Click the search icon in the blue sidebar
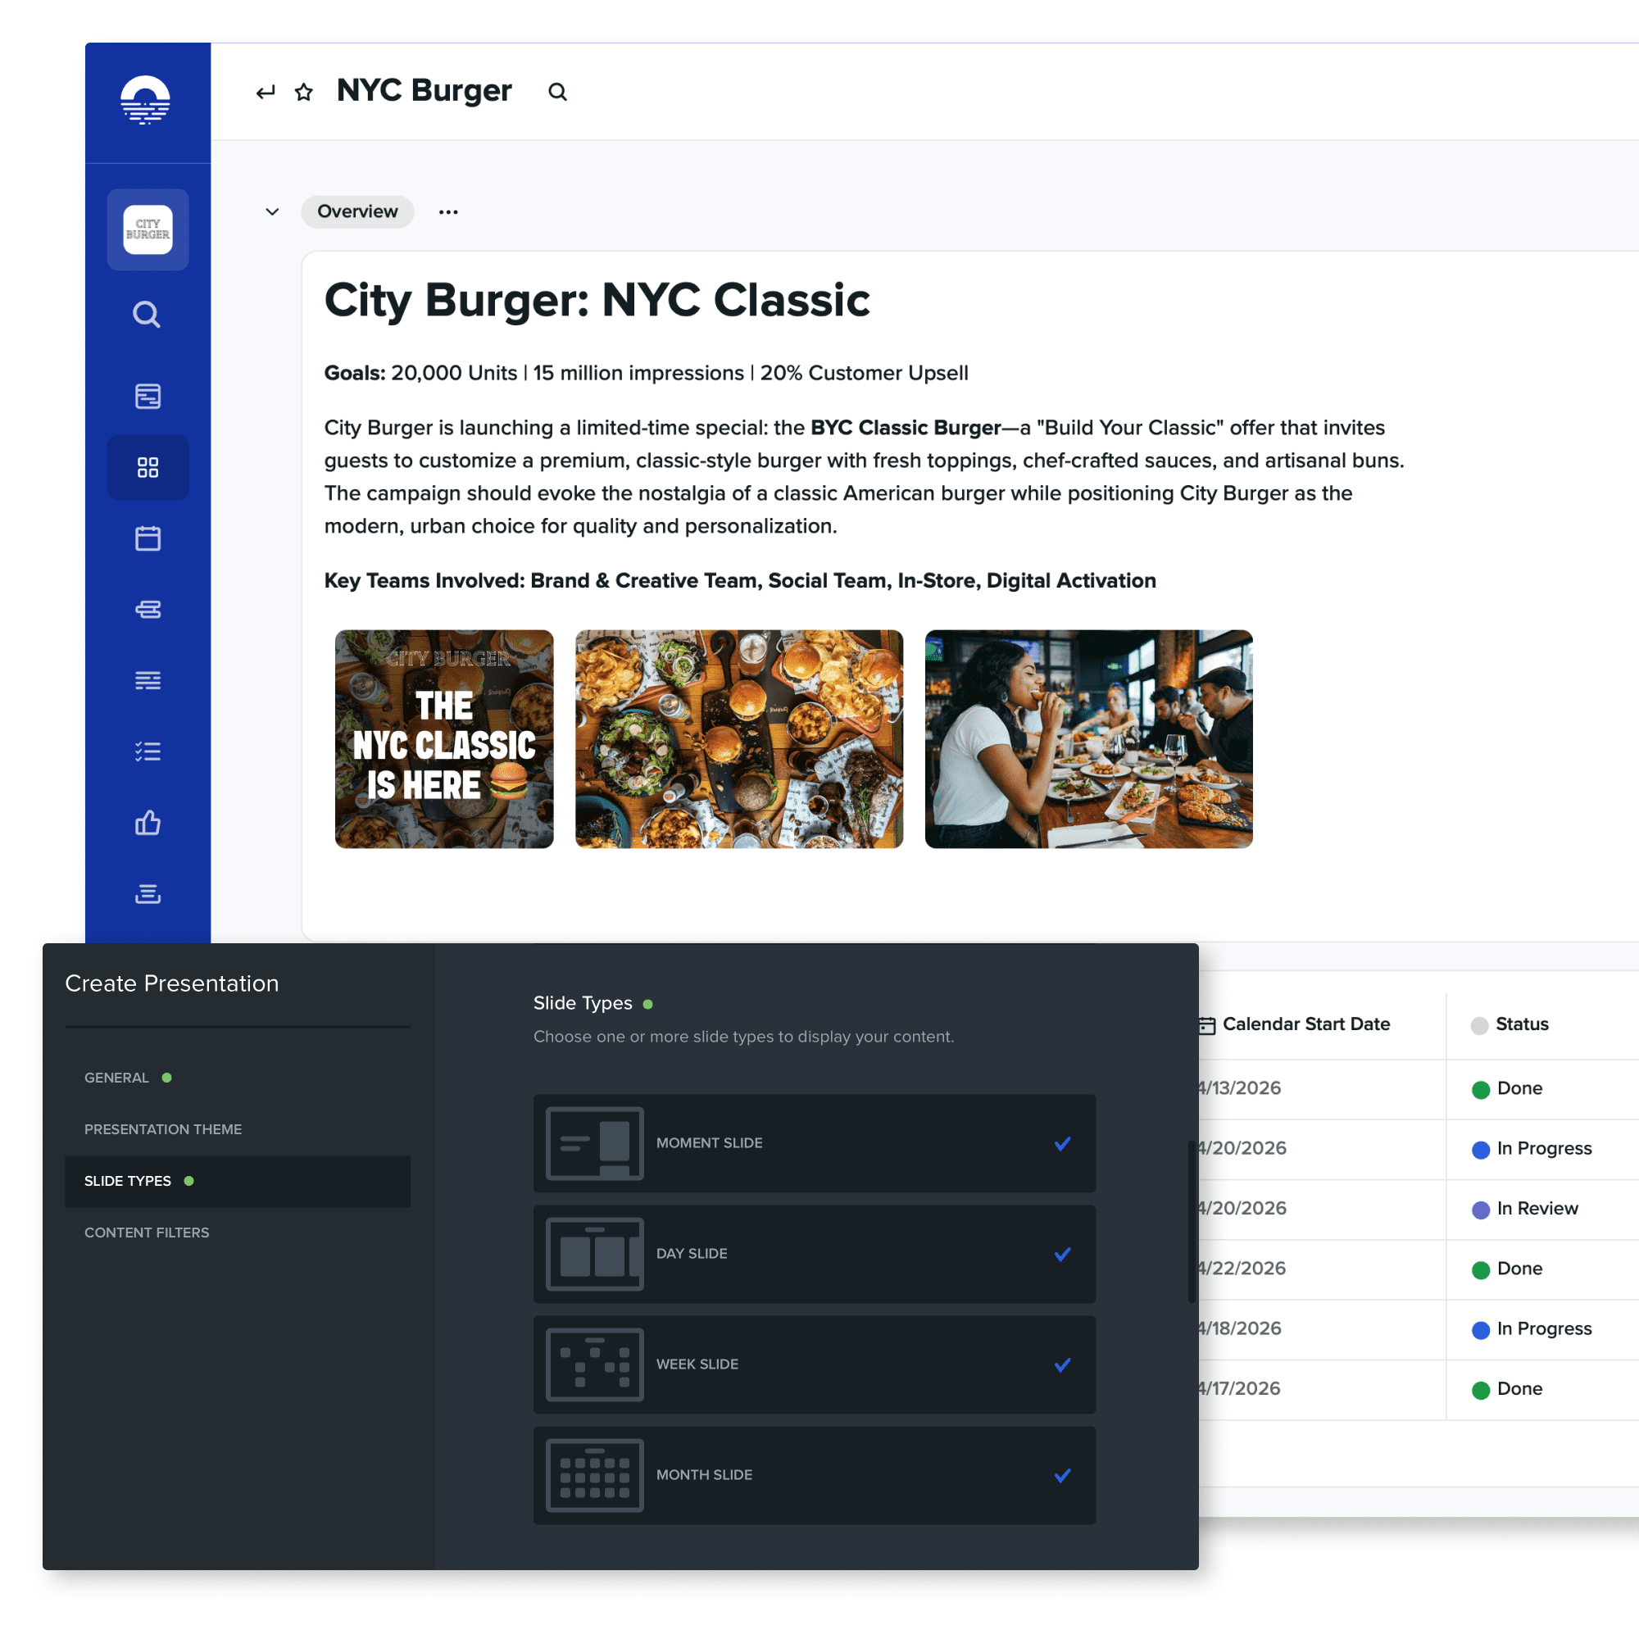Image resolution: width=1639 pixels, height=1639 pixels. [x=147, y=315]
